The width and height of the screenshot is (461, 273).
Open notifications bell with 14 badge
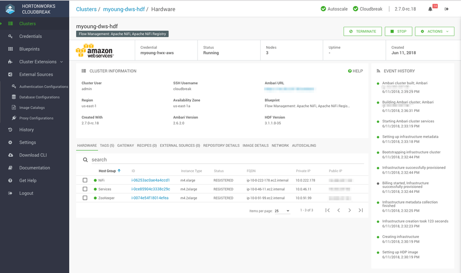pyautogui.click(x=431, y=9)
